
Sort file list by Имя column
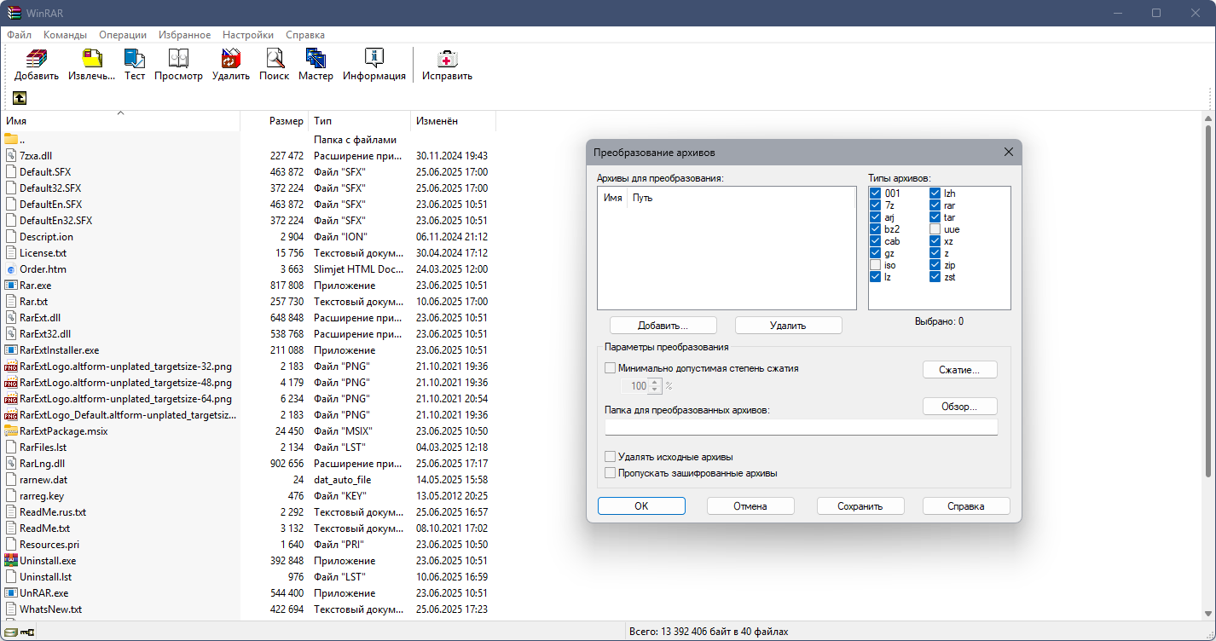pos(120,121)
